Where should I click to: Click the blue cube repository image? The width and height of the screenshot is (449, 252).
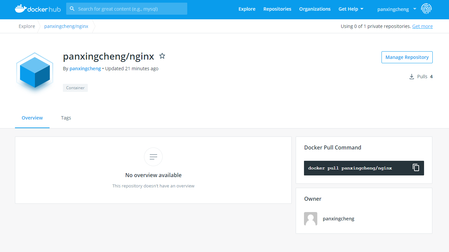(35, 72)
